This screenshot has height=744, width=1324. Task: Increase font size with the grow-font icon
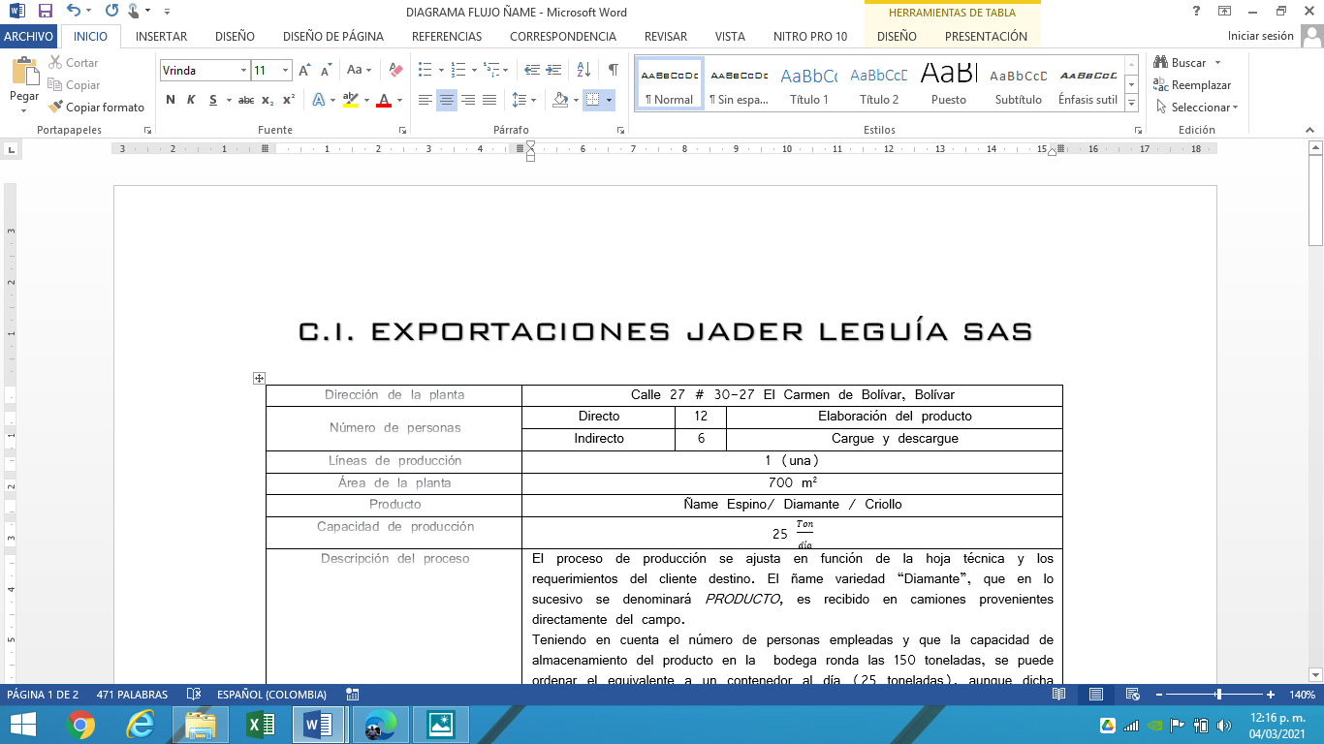point(305,70)
